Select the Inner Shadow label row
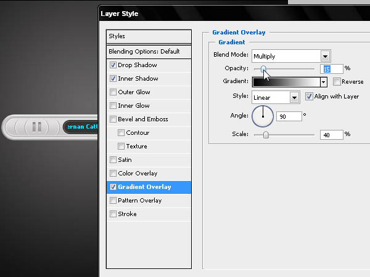370x277 pixels. point(149,79)
